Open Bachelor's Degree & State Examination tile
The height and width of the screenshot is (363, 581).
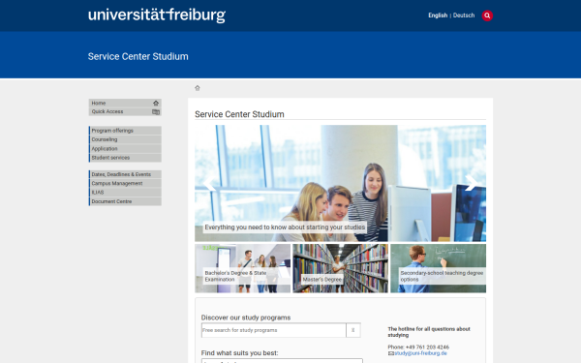pos(243,268)
